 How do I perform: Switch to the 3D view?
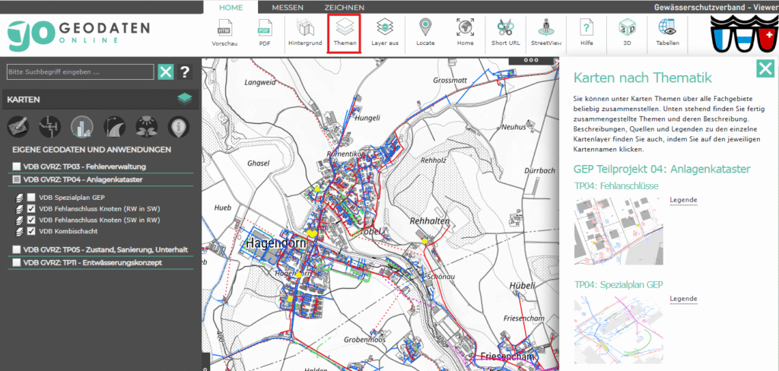(628, 33)
